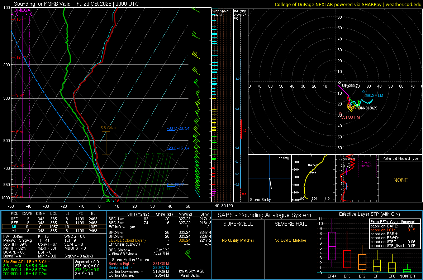
Task: Select the MU parcel row
Action: coord(54,230)
